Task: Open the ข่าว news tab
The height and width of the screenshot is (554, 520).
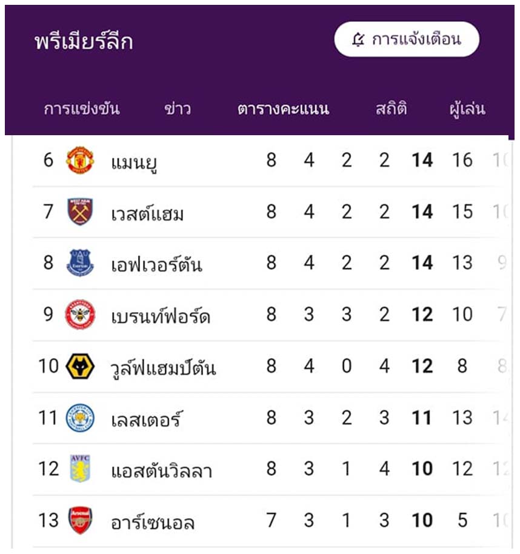Action: pos(178,109)
